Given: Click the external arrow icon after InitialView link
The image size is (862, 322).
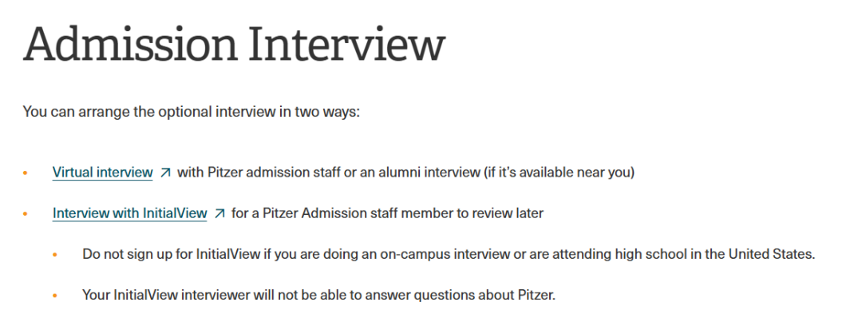Looking at the screenshot, I should [219, 213].
